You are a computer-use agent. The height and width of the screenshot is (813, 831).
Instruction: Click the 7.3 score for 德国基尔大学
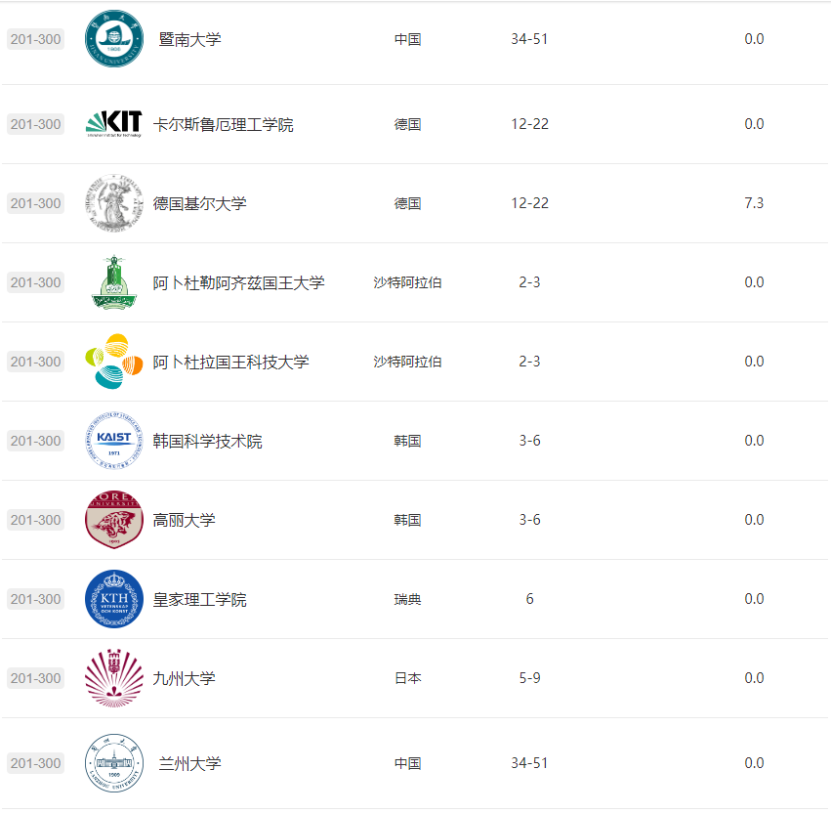[754, 203]
